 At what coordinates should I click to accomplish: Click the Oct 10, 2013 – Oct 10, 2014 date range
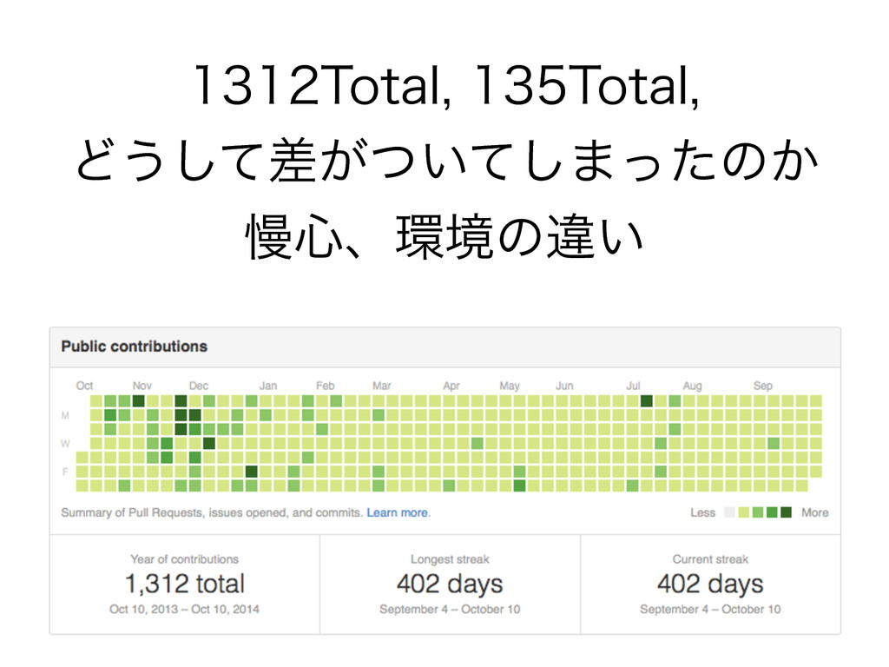[184, 609]
